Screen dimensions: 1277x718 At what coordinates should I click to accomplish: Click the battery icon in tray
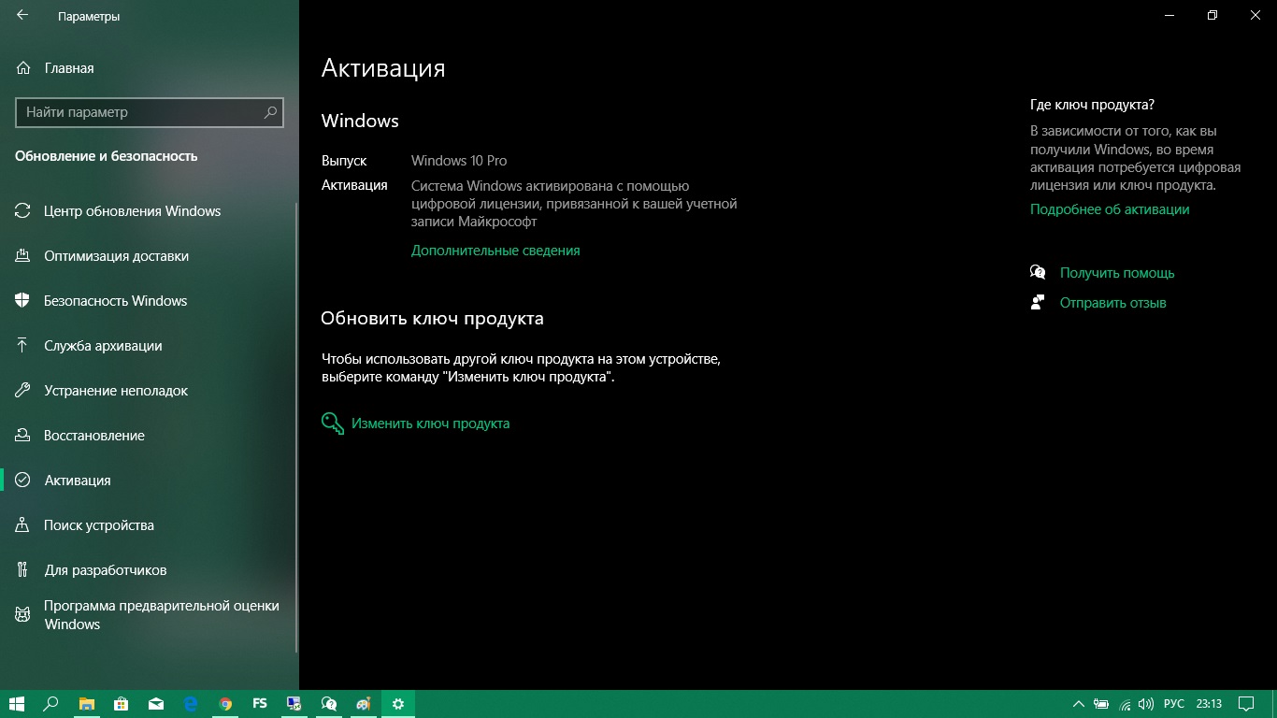1102,704
